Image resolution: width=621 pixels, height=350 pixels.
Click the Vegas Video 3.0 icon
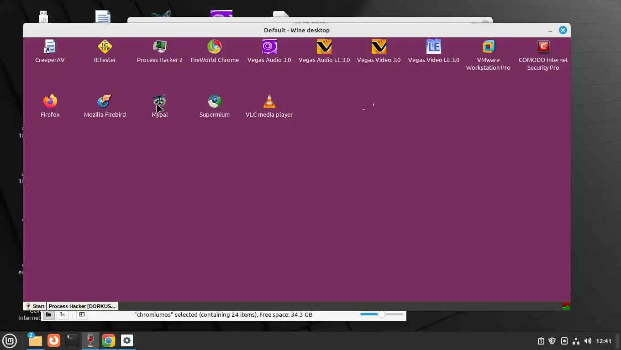coord(379,46)
